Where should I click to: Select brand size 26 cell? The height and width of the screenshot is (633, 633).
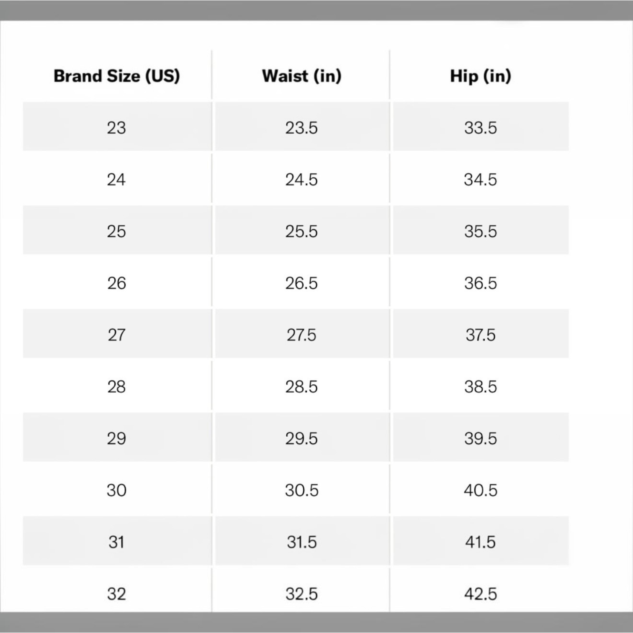(117, 282)
